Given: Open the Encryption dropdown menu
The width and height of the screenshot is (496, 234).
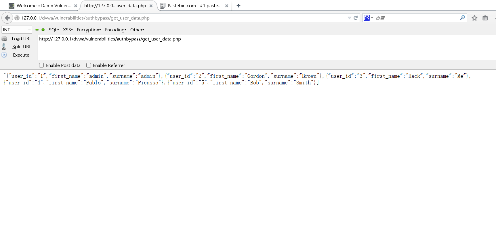Looking at the screenshot, I should point(89,30).
